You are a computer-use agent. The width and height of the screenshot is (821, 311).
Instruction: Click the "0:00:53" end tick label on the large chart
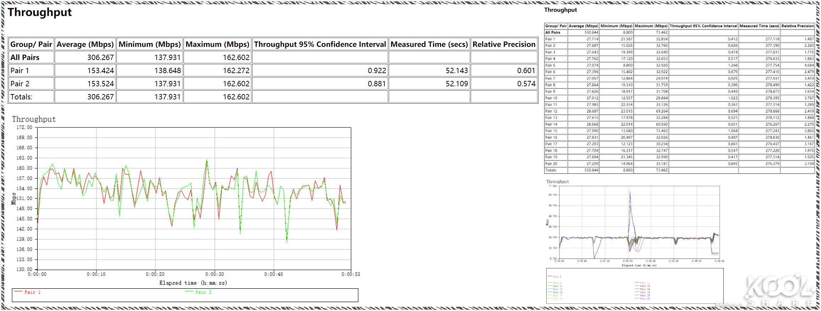[351, 274]
